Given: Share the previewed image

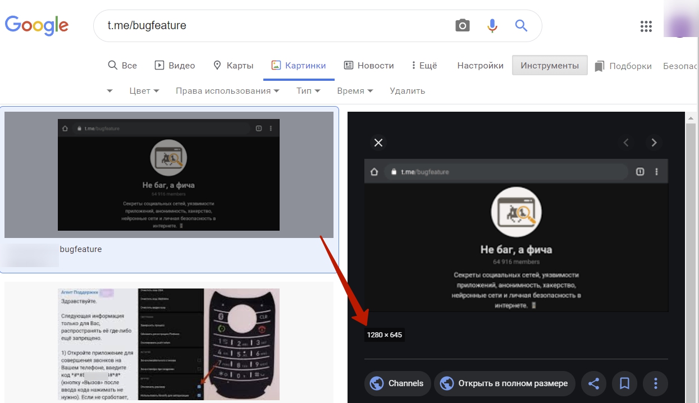Looking at the screenshot, I should [x=594, y=384].
